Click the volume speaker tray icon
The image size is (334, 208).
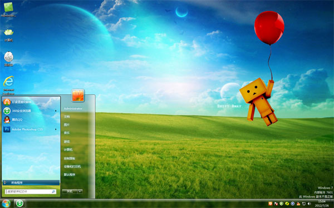[x=310, y=204]
